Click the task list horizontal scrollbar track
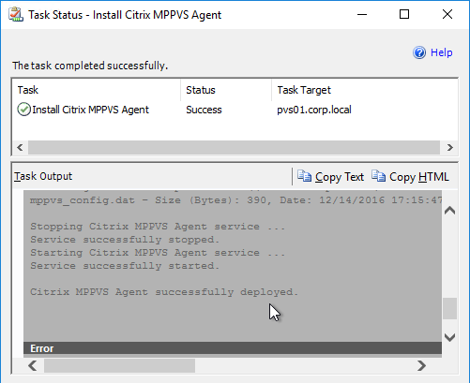470x383 pixels. point(234,147)
